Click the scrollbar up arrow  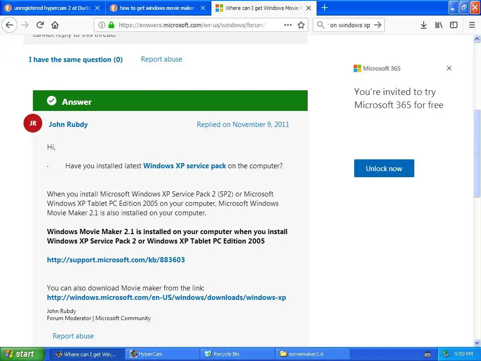point(477,39)
